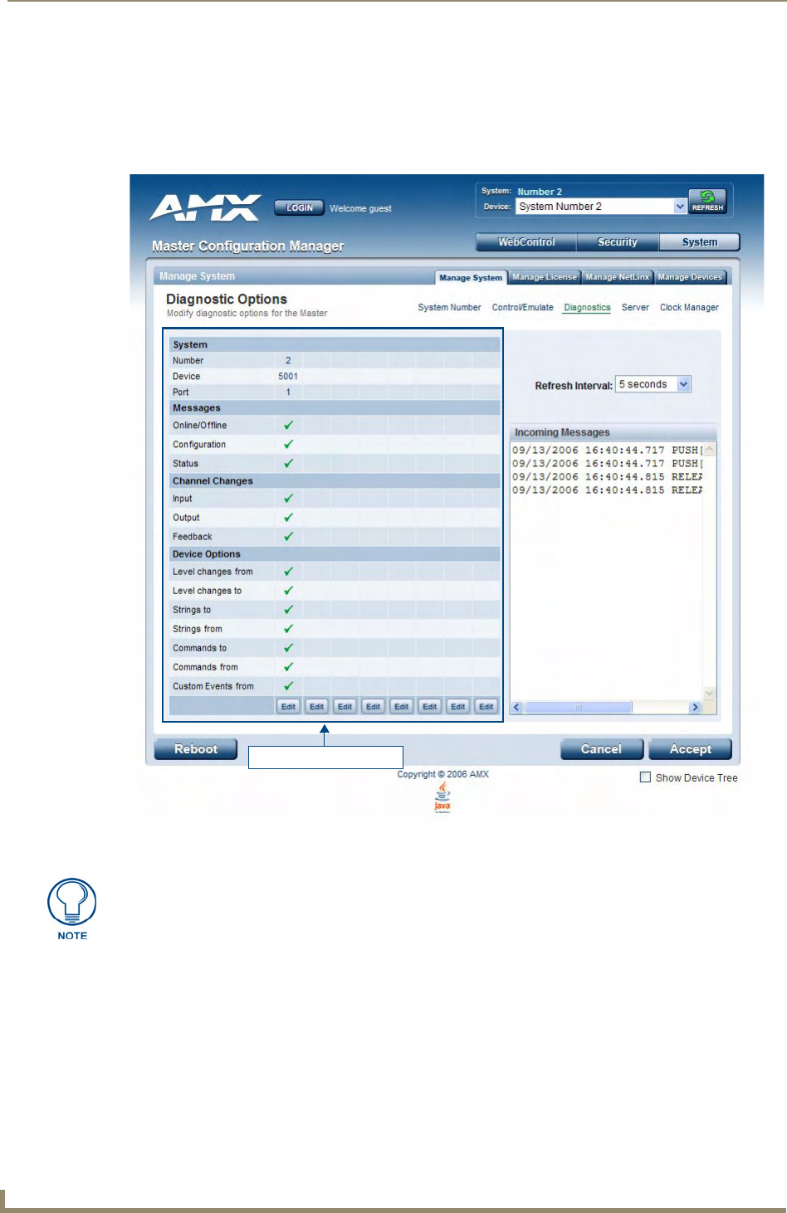Click the scroll left arrow in Incoming Messages

click(x=516, y=707)
